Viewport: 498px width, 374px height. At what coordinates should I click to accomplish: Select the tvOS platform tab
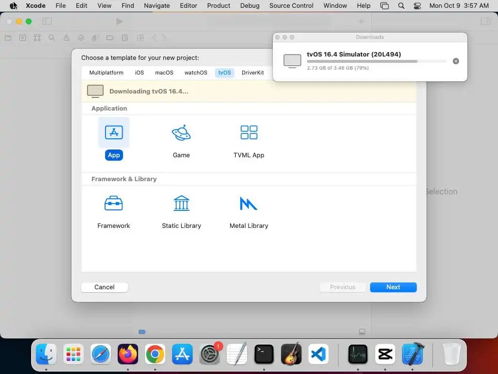(225, 73)
